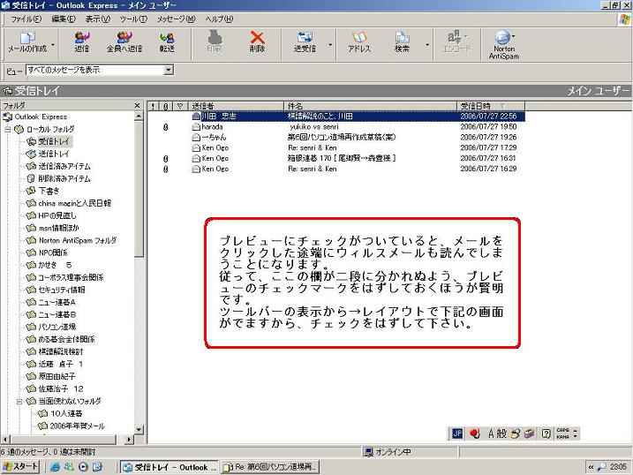Image resolution: width=633 pixels, height=475 pixels.
Task: Sort by attachment paperclip column header
Action: [x=166, y=106]
